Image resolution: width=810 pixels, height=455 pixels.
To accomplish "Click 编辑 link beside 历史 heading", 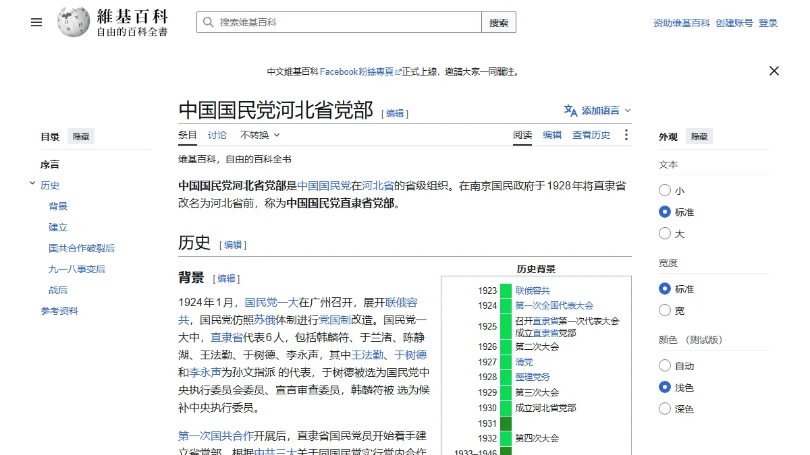I will pos(233,245).
